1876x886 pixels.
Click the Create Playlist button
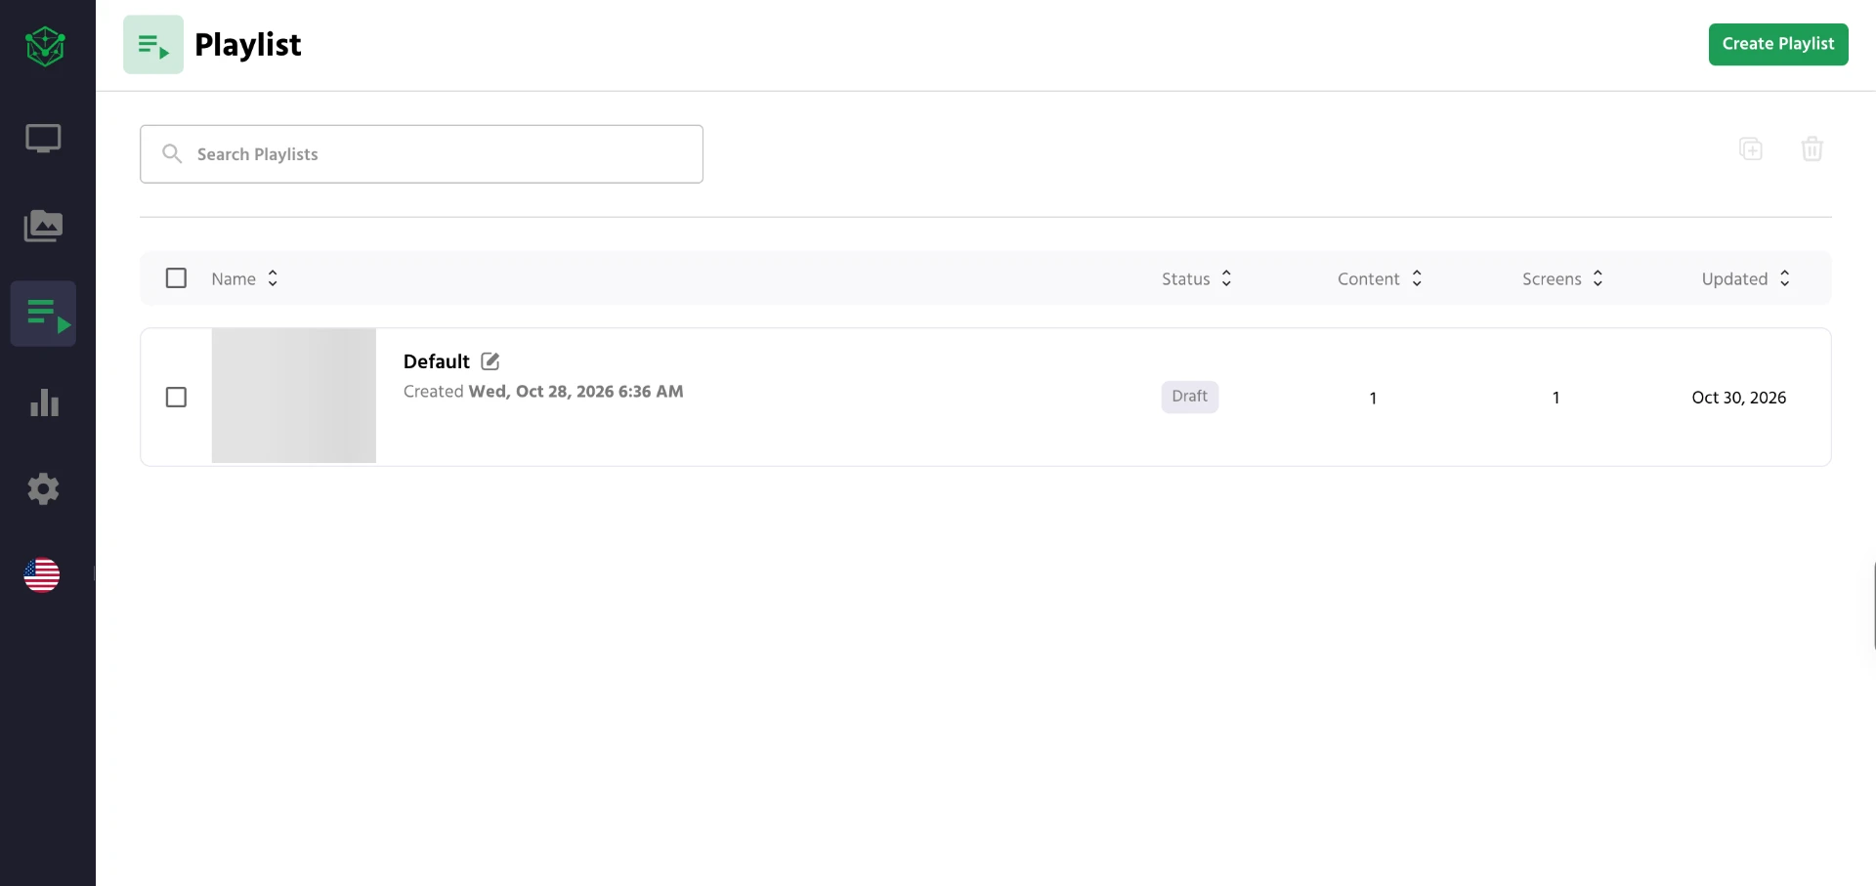1778,44
